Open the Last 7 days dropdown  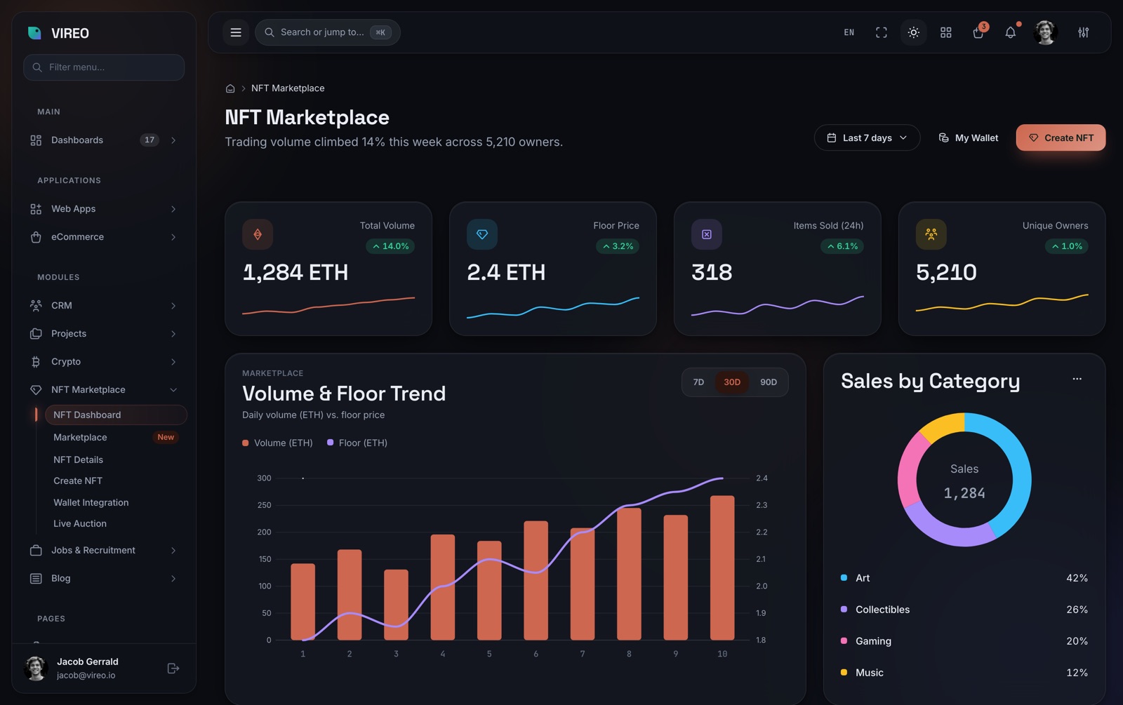pyautogui.click(x=867, y=137)
